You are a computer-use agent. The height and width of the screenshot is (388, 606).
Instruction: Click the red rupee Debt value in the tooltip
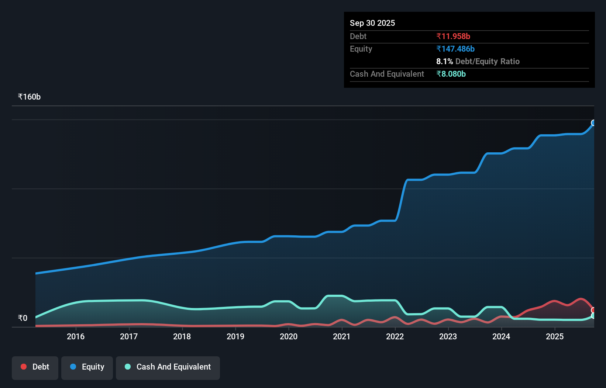(454, 36)
